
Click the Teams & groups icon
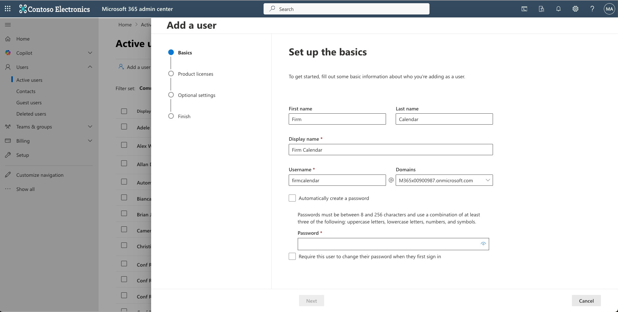[8, 127]
